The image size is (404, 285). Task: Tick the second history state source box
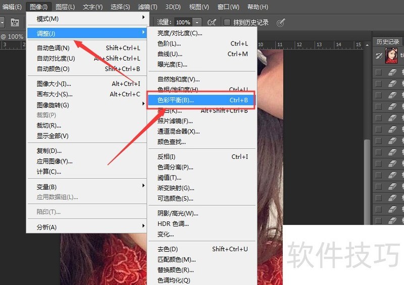pyautogui.click(x=379, y=84)
